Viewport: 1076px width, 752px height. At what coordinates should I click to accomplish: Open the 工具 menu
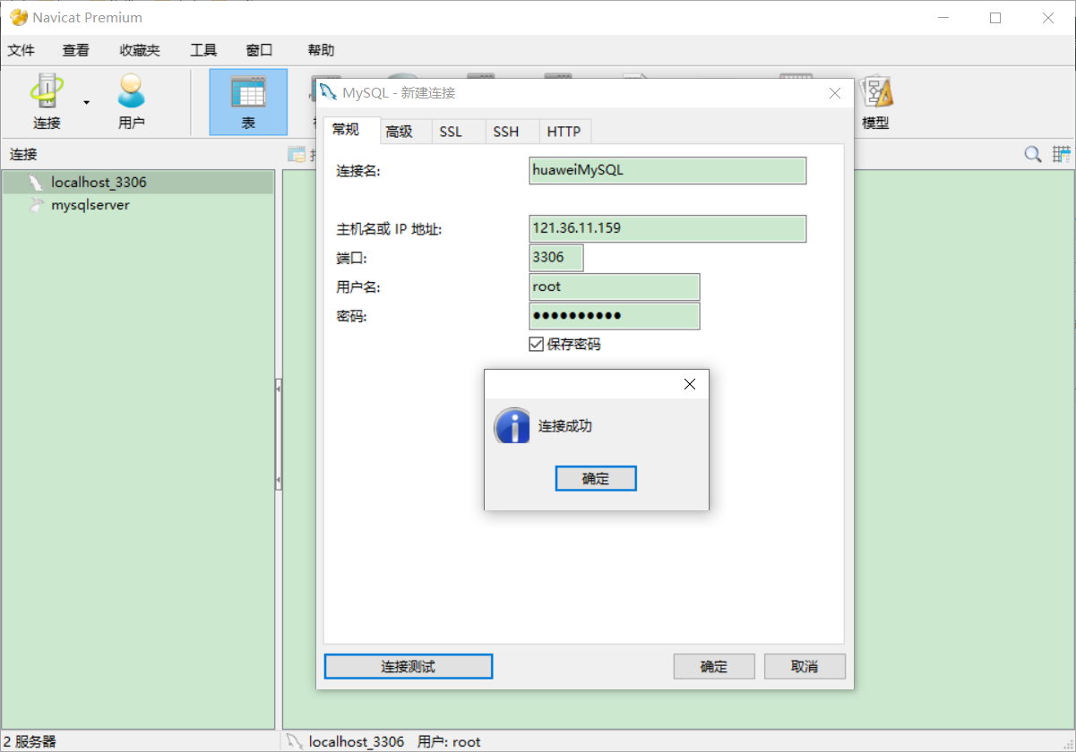click(x=203, y=50)
